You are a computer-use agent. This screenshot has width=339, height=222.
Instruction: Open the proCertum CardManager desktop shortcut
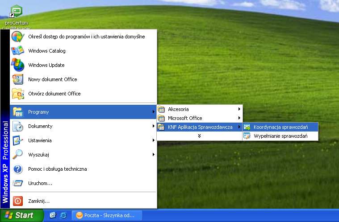pyautogui.click(x=17, y=17)
